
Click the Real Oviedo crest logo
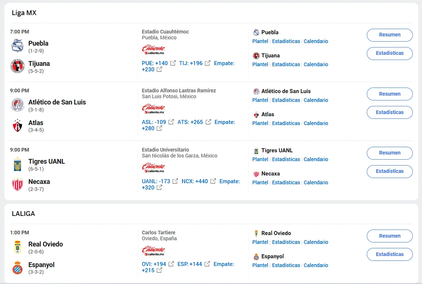[x=18, y=247]
